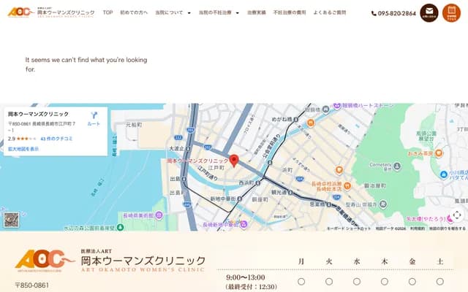Open 初めての方へ menu item
The height and width of the screenshot is (292, 468).
[x=134, y=12]
